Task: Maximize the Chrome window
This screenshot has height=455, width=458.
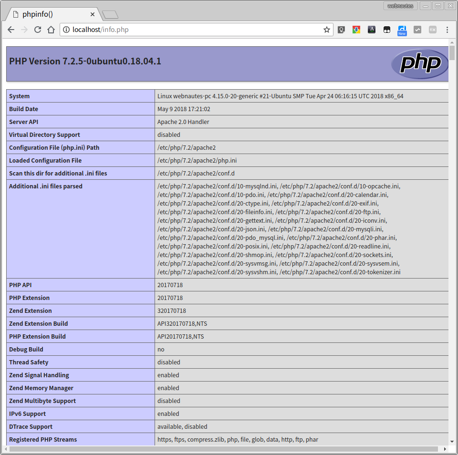Action: (x=438, y=6)
